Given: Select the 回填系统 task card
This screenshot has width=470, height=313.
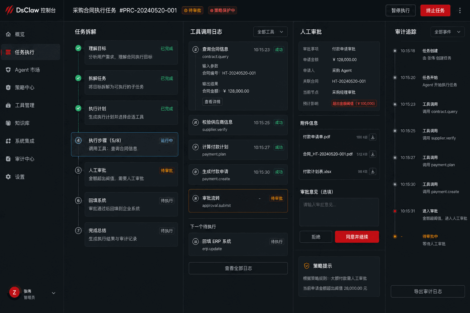Looking at the screenshot, I should click(131, 204).
